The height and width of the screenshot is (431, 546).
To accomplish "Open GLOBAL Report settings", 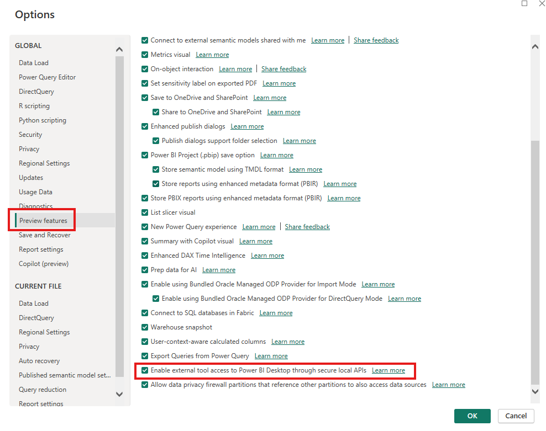I will pyautogui.click(x=41, y=249).
